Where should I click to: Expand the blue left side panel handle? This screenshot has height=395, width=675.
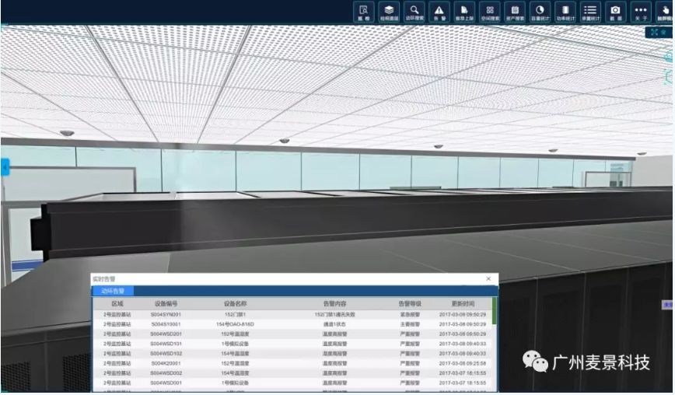tap(4, 166)
